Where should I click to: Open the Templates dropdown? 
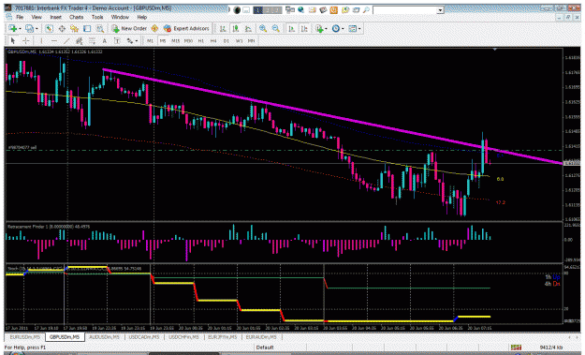[354, 28]
